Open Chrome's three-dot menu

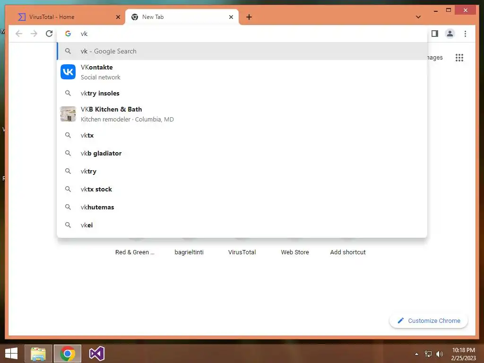[x=465, y=34]
